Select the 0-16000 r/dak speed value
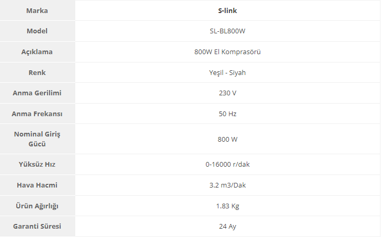 227,165
